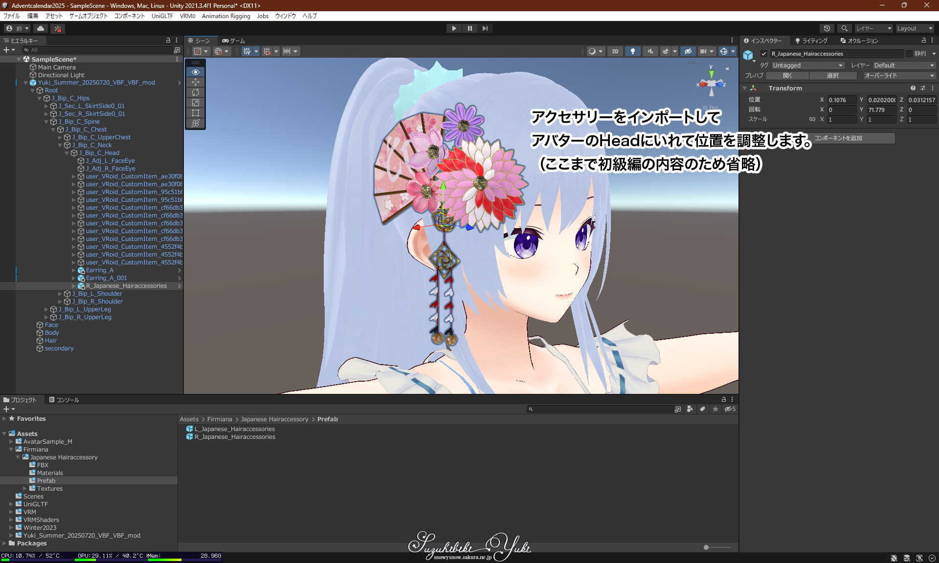The width and height of the screenshot is (939, 563).
Task: Toggle 2D view mode
Action: click(x=615, y=51)
